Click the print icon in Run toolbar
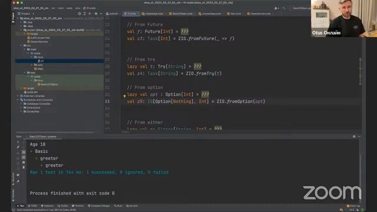Screen dimensions: 377x212 [24, 163]
